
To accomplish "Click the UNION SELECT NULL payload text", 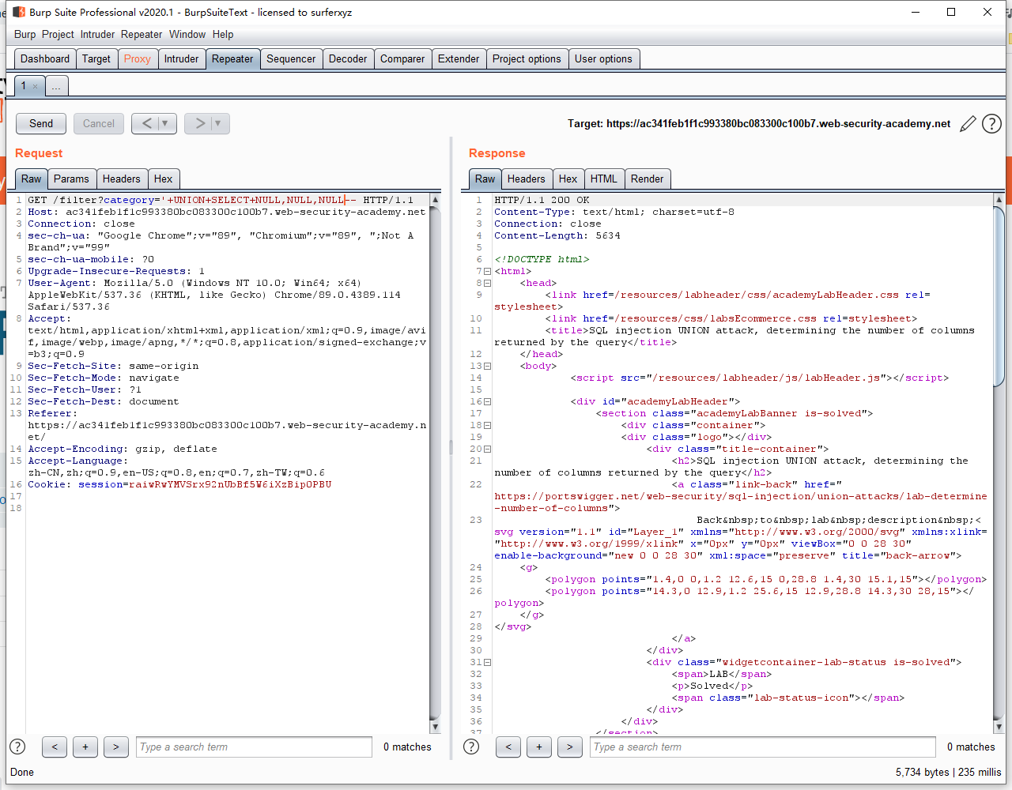I will point(259,200).
